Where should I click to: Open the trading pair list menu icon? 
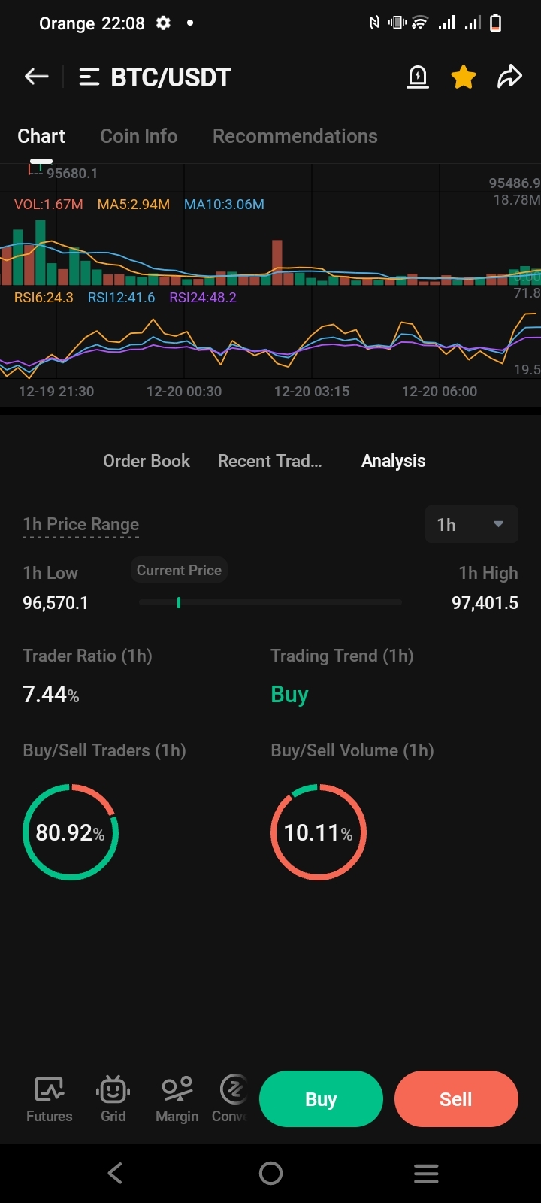tap(89, 77)
